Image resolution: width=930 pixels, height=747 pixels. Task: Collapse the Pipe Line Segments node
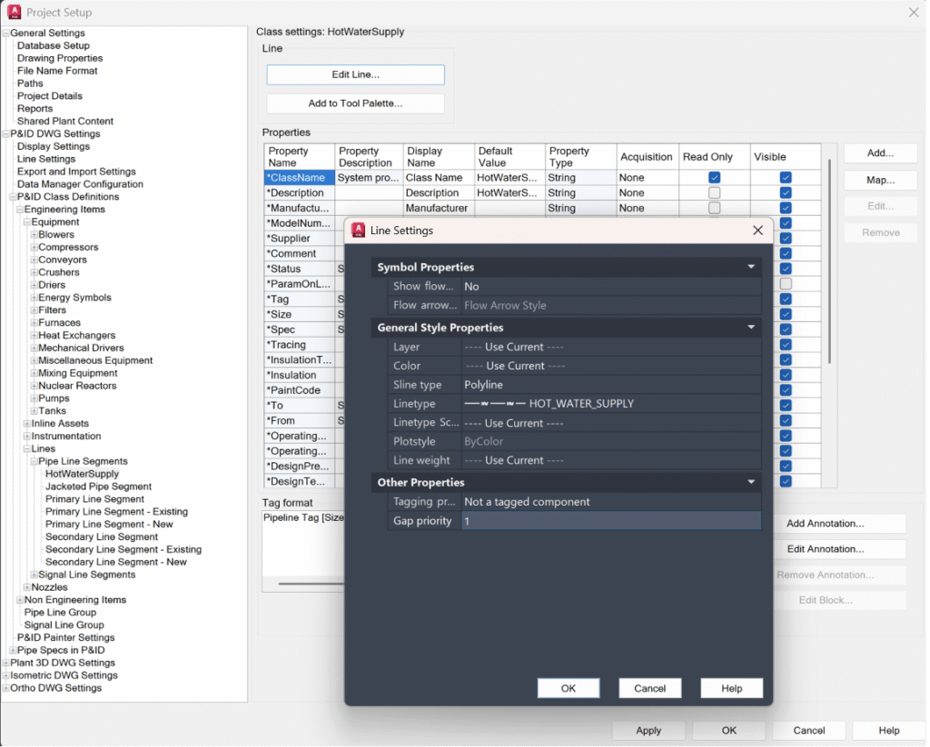35,461
